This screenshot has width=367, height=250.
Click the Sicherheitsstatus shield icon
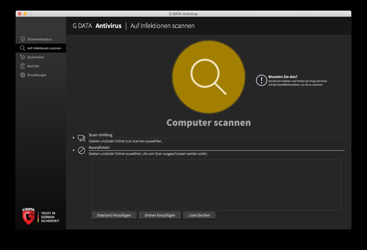pyautogui.click(x=23, y=39)
